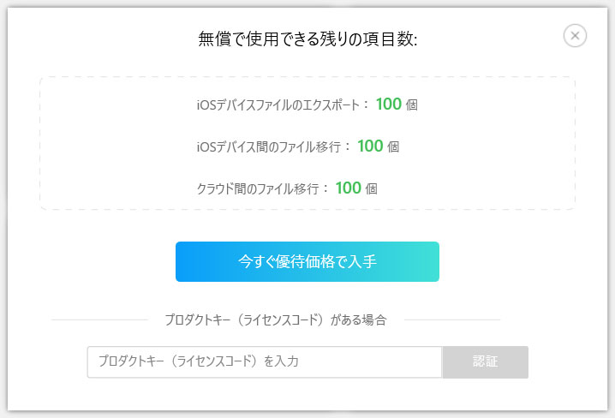
Task: Click the 今すぐ優待価格で入手 button
Action: [307, 261]
